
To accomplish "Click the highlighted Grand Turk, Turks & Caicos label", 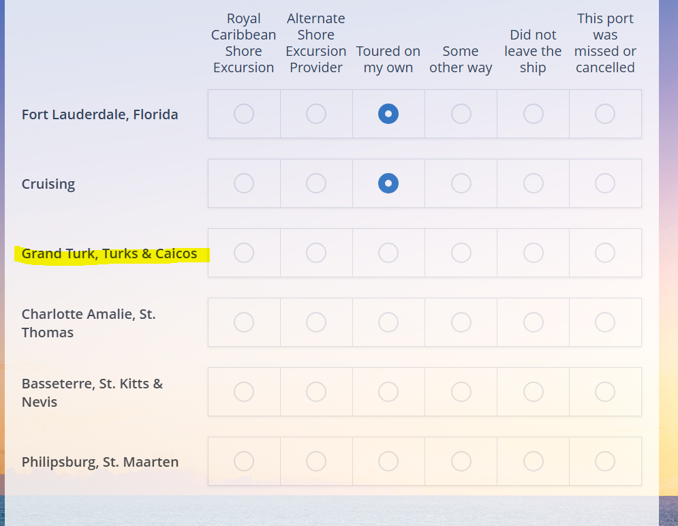I will (x=110, y=253).
